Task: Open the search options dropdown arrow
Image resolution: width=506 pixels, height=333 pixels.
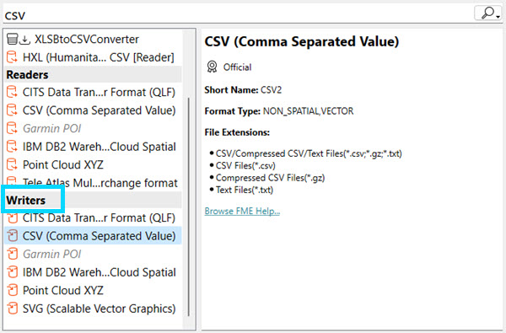Action: coord(498,16)
